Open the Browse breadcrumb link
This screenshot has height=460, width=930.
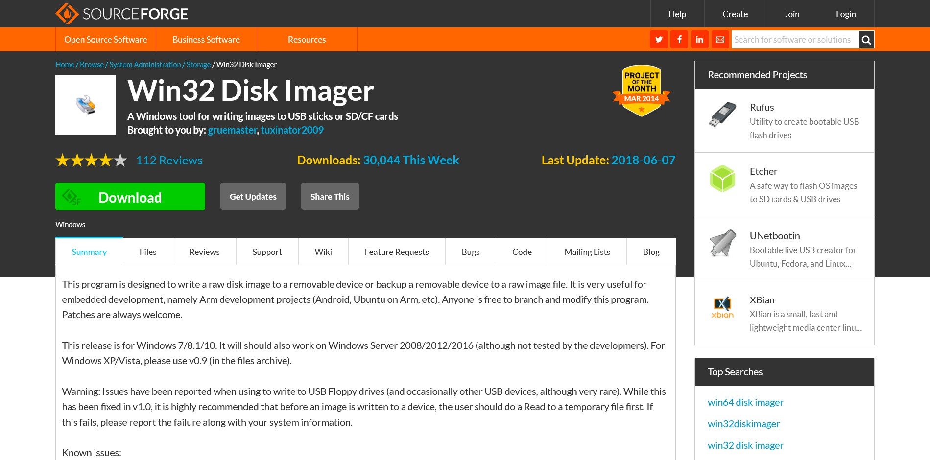[92, 64]
